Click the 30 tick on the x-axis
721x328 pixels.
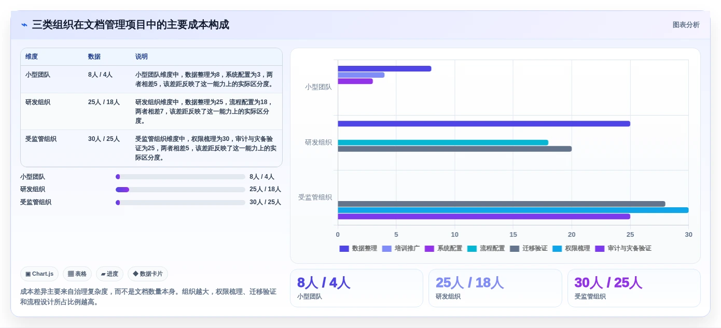pyautogui.click(x=688, y=235)
